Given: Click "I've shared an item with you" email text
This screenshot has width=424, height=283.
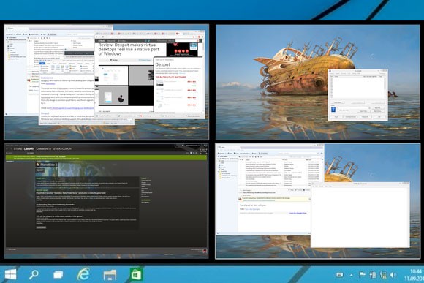Looking at the screenshot, I should coord(253,205).
